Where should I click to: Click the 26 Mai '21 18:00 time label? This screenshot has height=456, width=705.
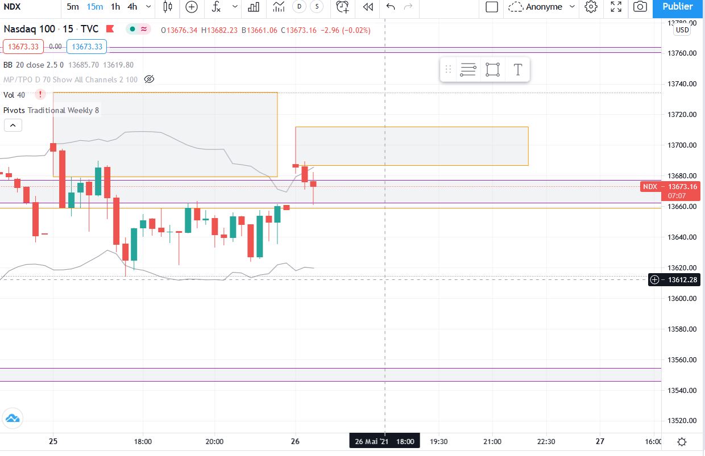(x=384, y=441)
